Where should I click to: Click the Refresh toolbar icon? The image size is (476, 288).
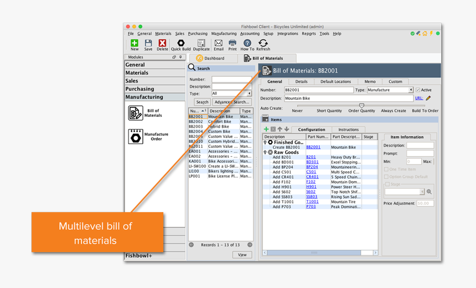pos(263,43)
